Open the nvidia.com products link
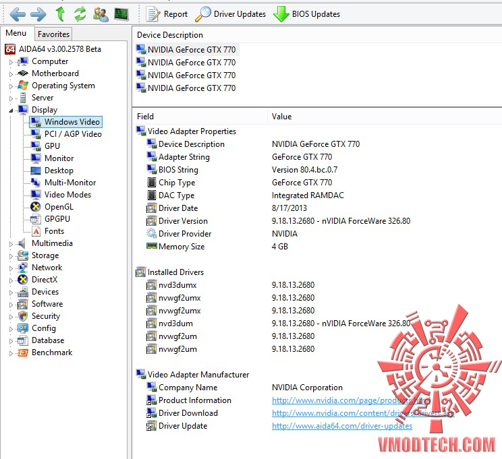The width and height of the screenshot is (502, 459). (351, 400)
